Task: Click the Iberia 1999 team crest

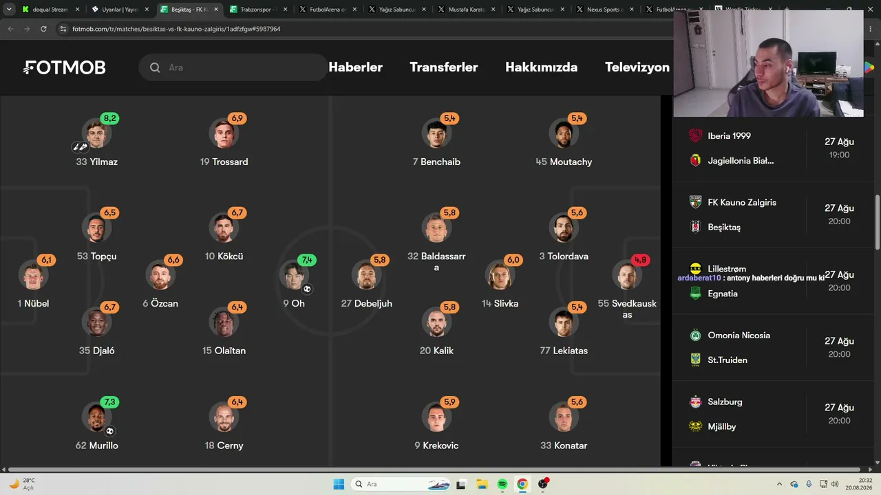Action: (695, 136)
